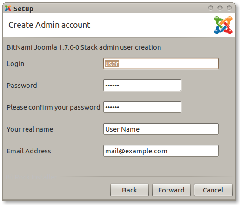Screen dimensions: 240x205
Task: Click the first window control button in the title bar
Action: click(x=211, y=7)
